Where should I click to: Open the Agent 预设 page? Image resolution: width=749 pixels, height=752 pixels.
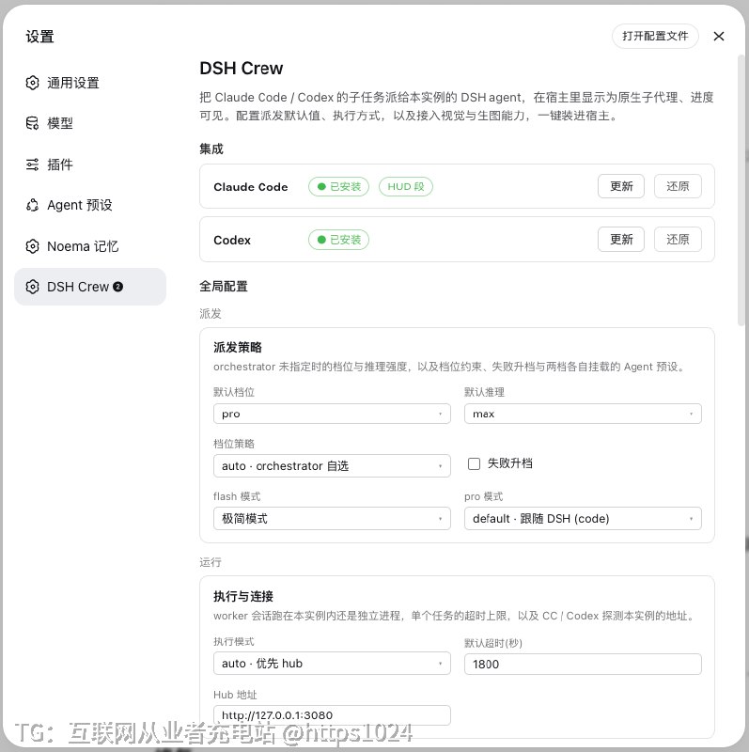click(x=90, y=205)
